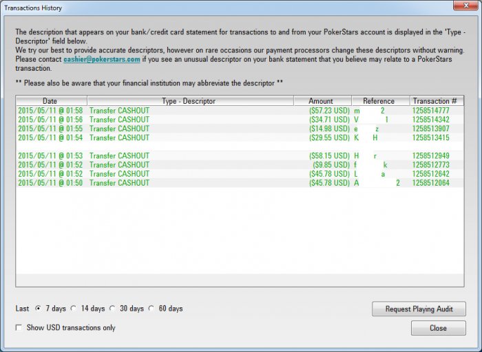Click the Close button
This screenshot has height=352, width=482.
pos(439,328)
